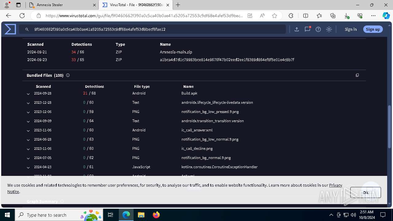Expand the androidx.lifecycle_lifecycle-livedata.version row
The image size is (393, 221).
(28, 103)
